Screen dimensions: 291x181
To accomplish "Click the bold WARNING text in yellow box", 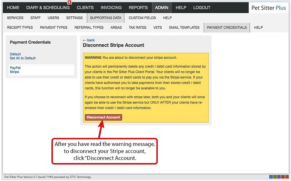I will point(93,58).
